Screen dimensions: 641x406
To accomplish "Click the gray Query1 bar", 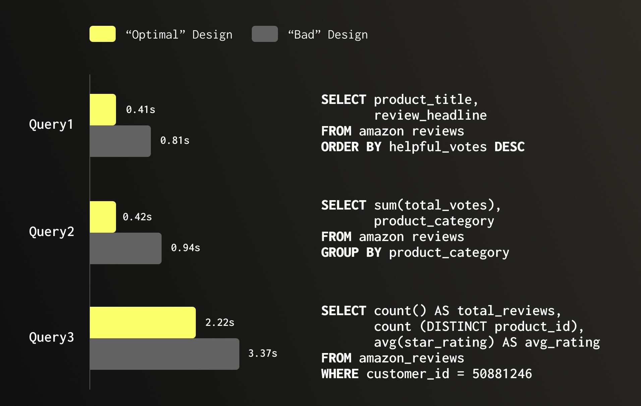I will click(x=120, y=141).
